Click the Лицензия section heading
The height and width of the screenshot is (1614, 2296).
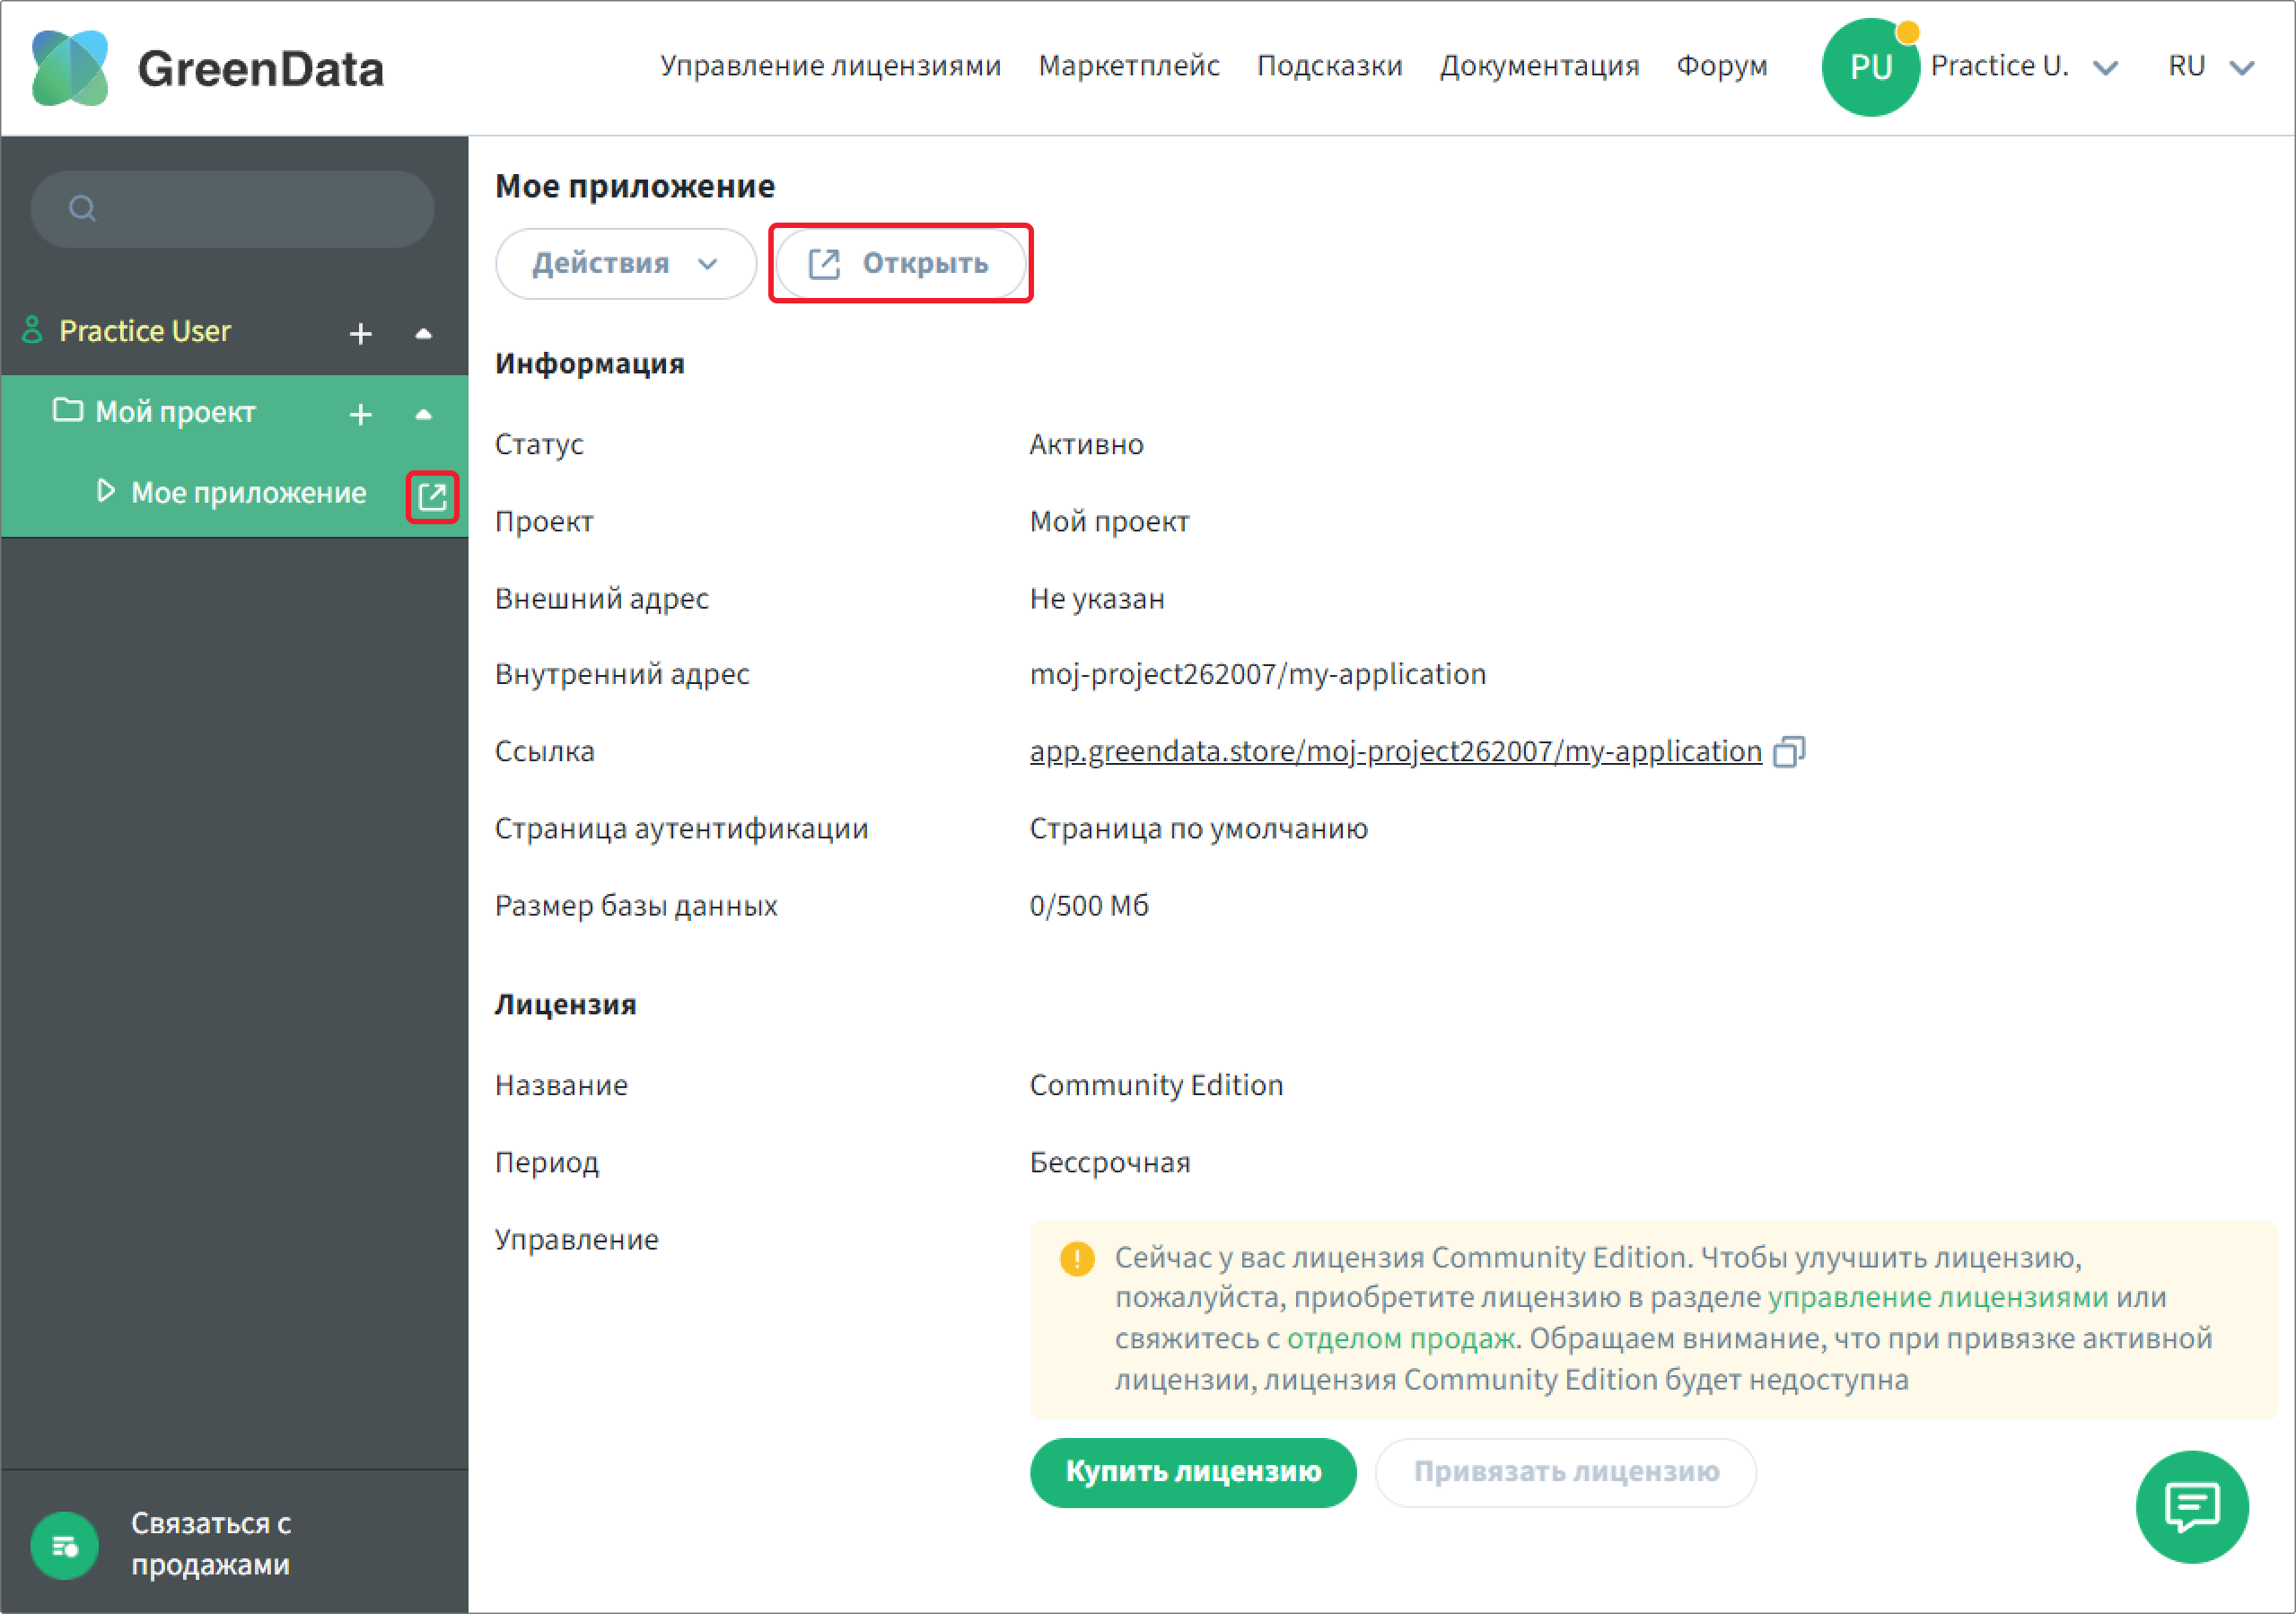coord(566,1005)
